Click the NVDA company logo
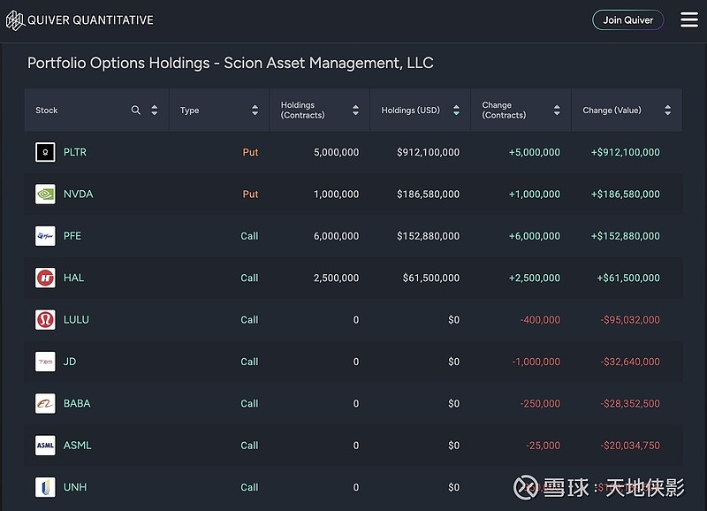707x511 pixels. tap(45, 194)
